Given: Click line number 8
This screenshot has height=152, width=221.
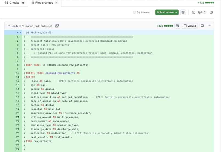Looking at the screenshot, I should tap(18, 65).
